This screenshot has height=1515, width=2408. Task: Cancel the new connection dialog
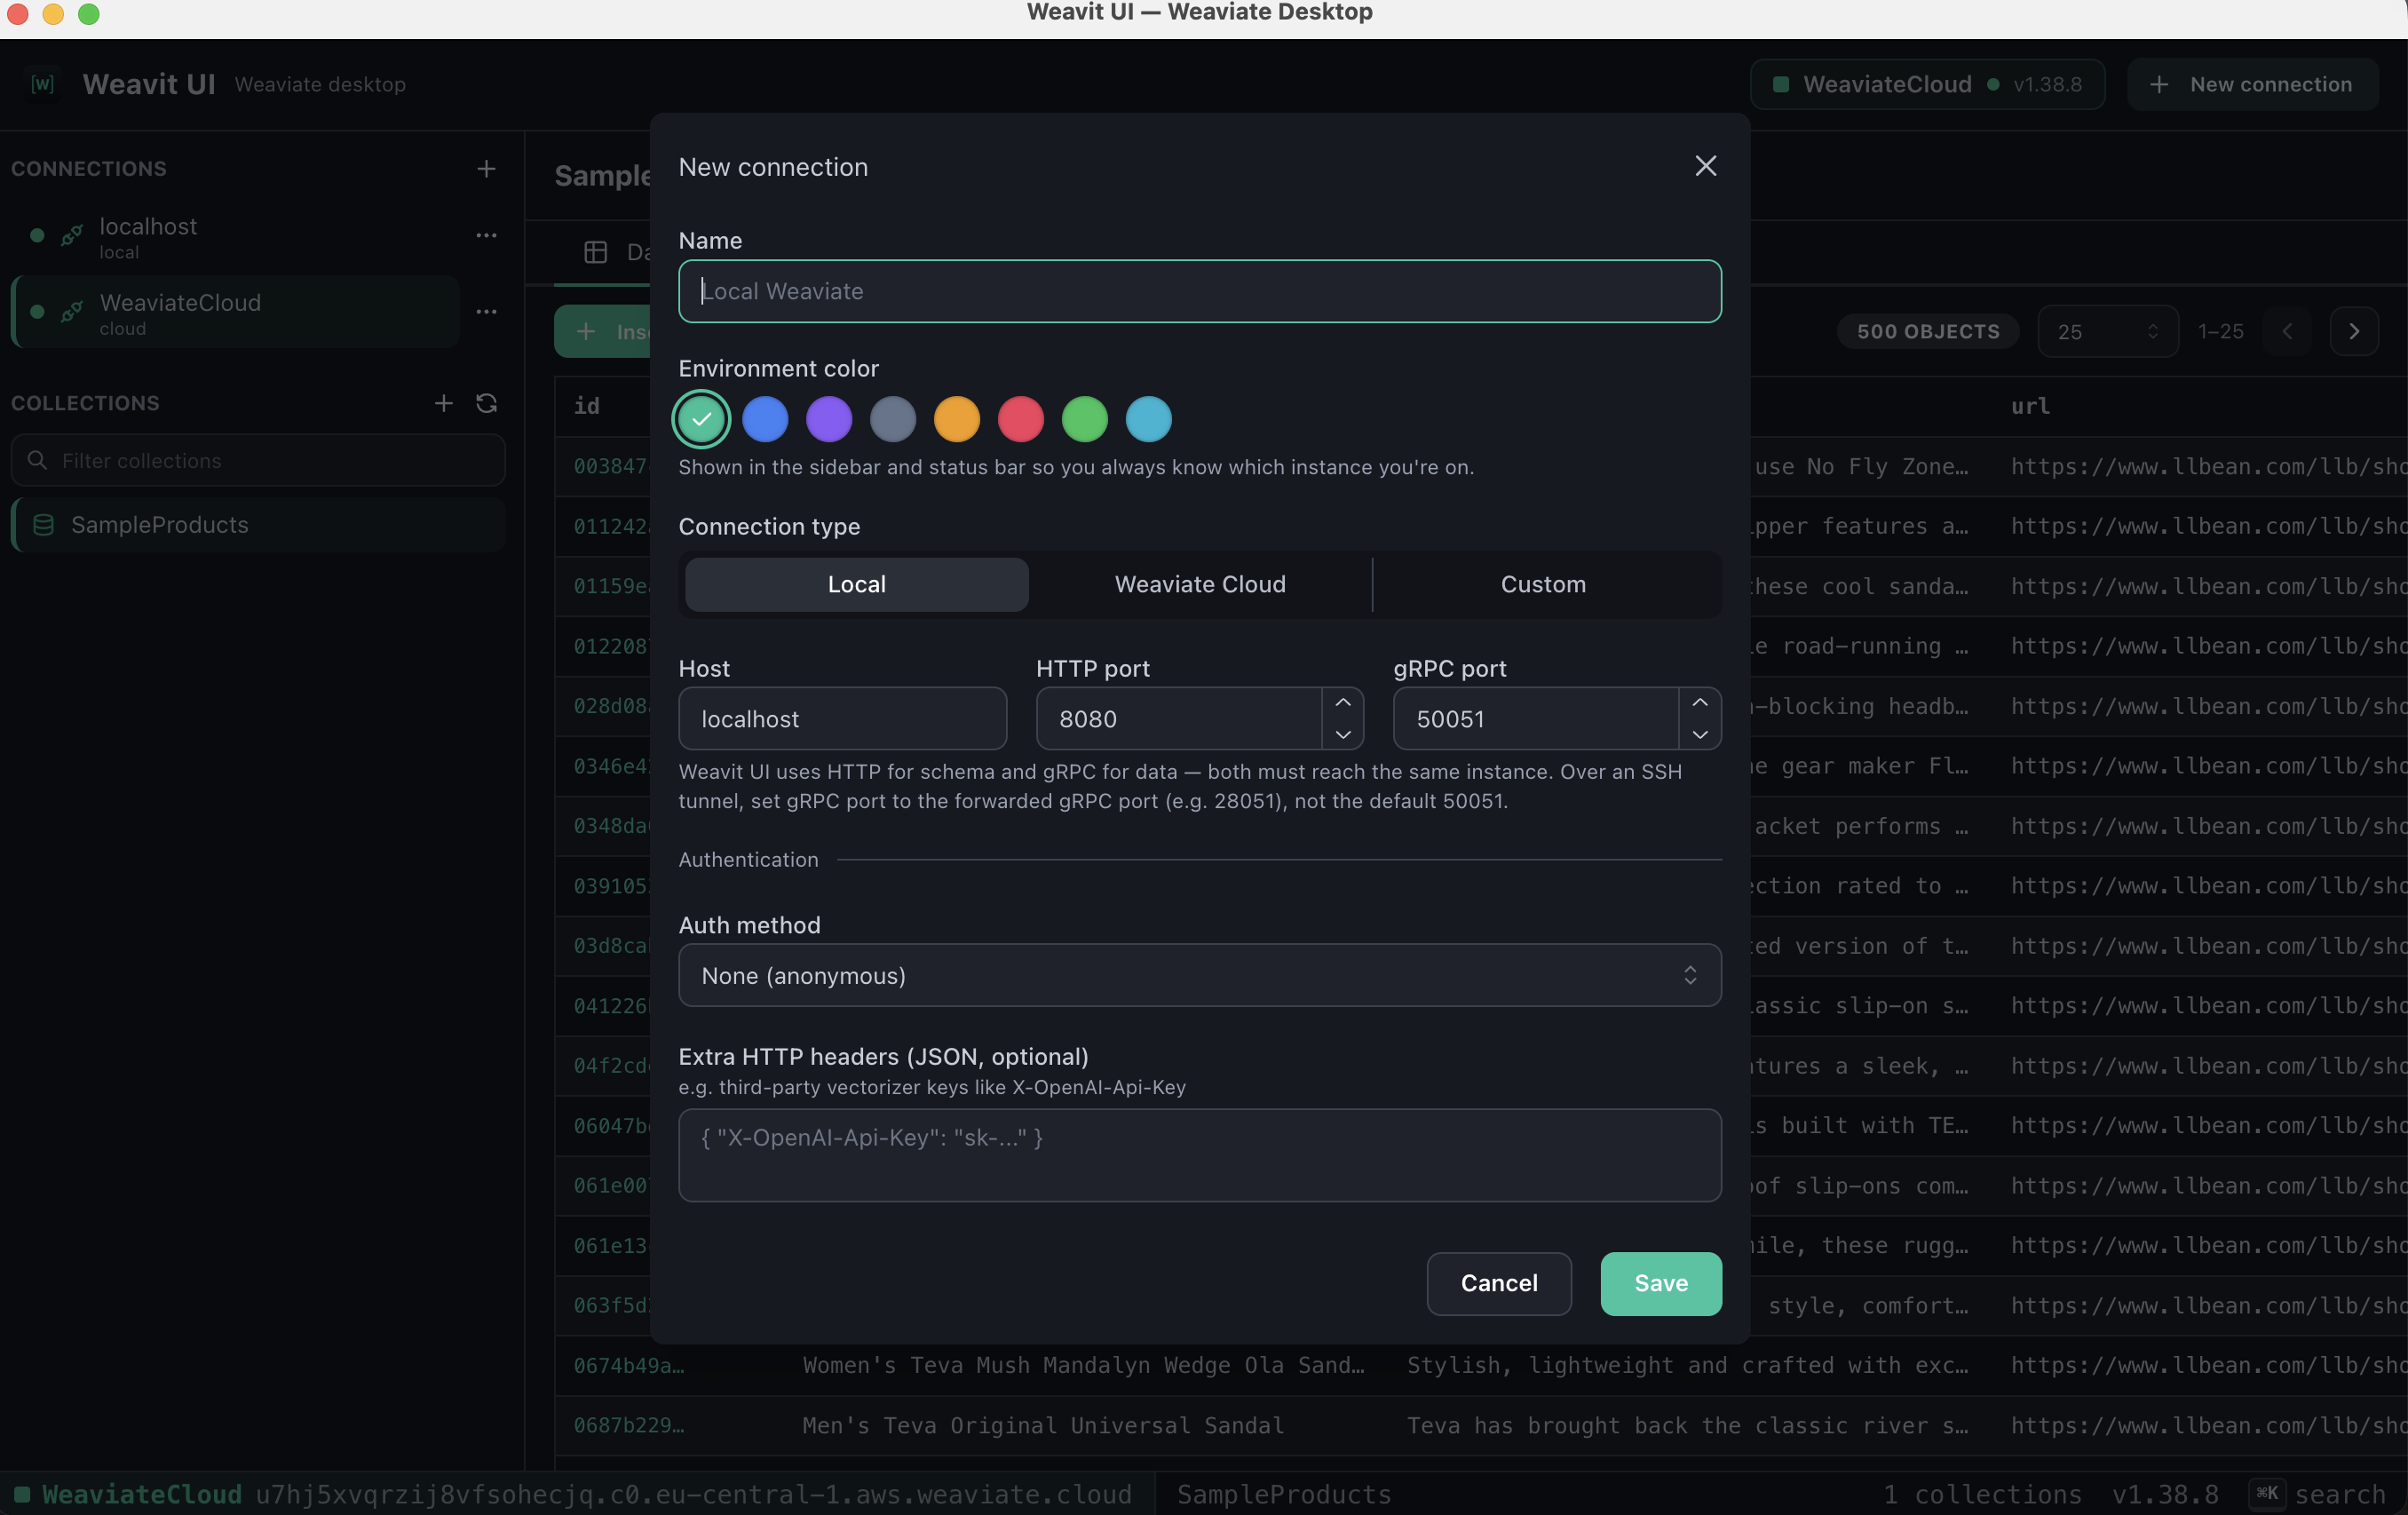click(x=1498, y=1283)
